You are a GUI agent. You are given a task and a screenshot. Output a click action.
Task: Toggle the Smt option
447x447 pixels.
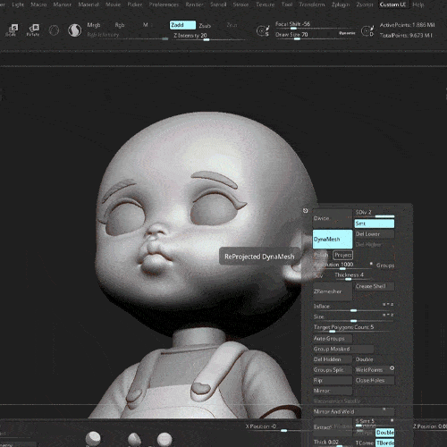375,223
